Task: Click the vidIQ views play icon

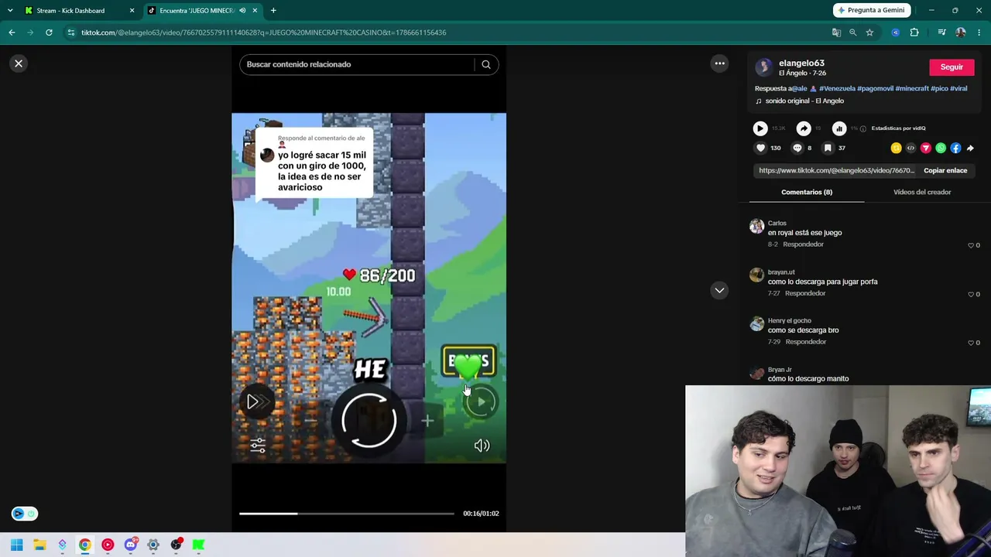Action: [760, 128]
